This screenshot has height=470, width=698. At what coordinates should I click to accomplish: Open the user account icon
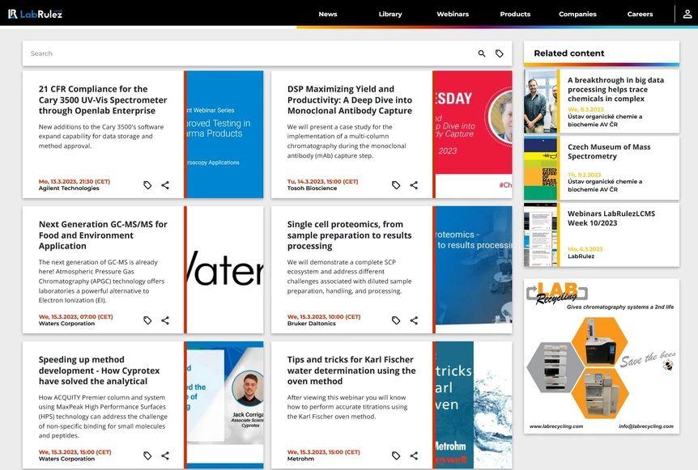687,14
